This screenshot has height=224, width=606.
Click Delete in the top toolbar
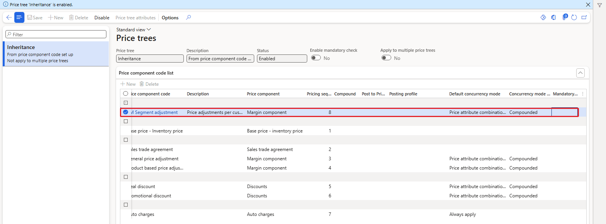pos(79,18)
